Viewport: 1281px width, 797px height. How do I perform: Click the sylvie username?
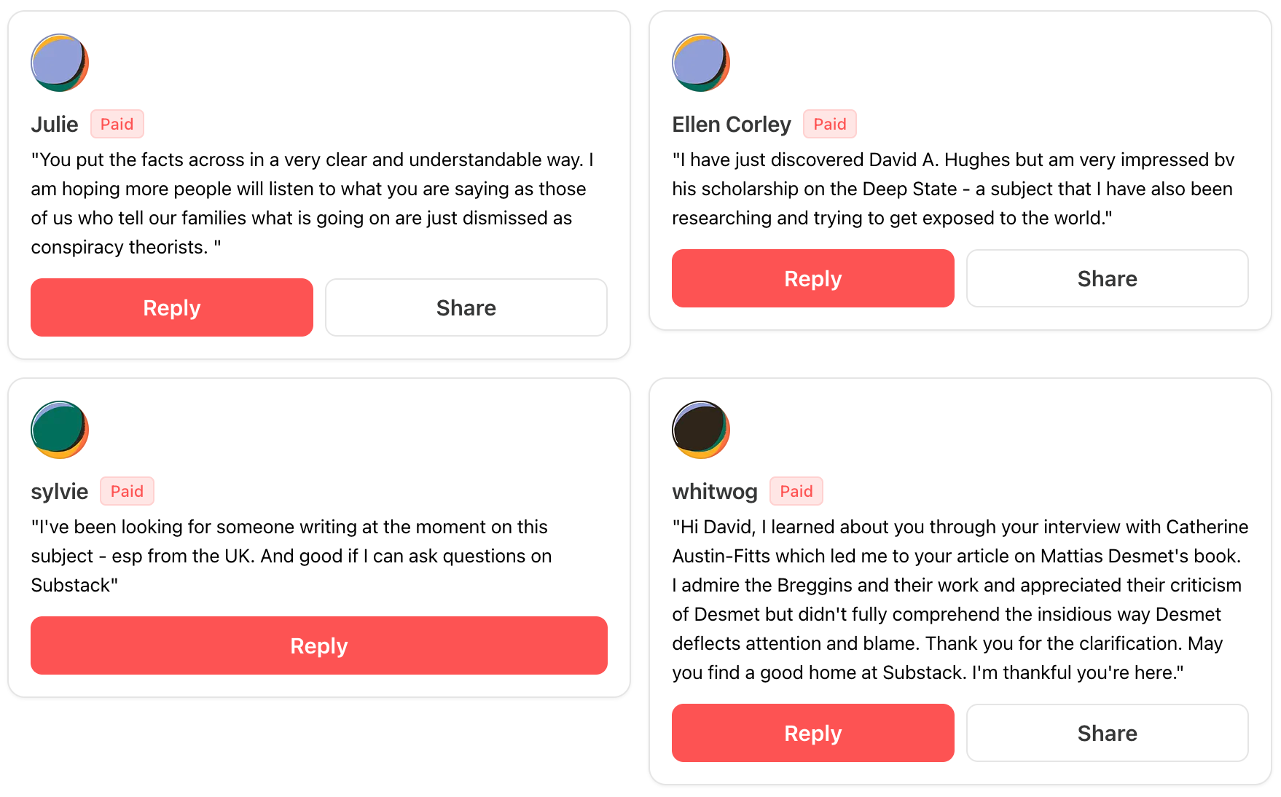point(60,492)
